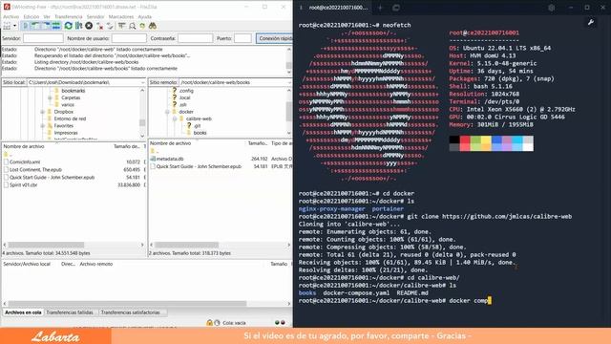Image resolution: width=611 pixels, height=344 pixels.
Task: Open the Transferencia menu
Action: tap(68, 17)
